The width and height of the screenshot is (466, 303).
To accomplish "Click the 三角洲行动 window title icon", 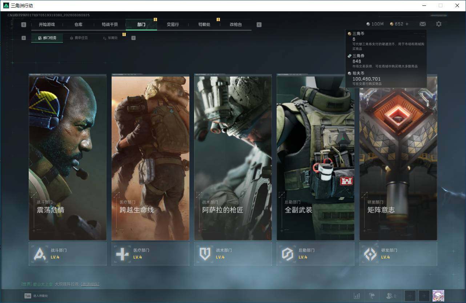I will point(6,5).
